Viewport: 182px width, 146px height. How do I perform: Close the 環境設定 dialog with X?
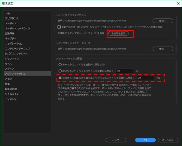point(178,4)
